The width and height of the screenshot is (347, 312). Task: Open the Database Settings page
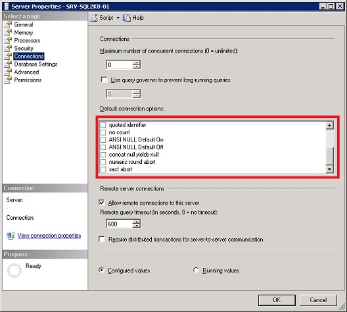click(35, 64)
